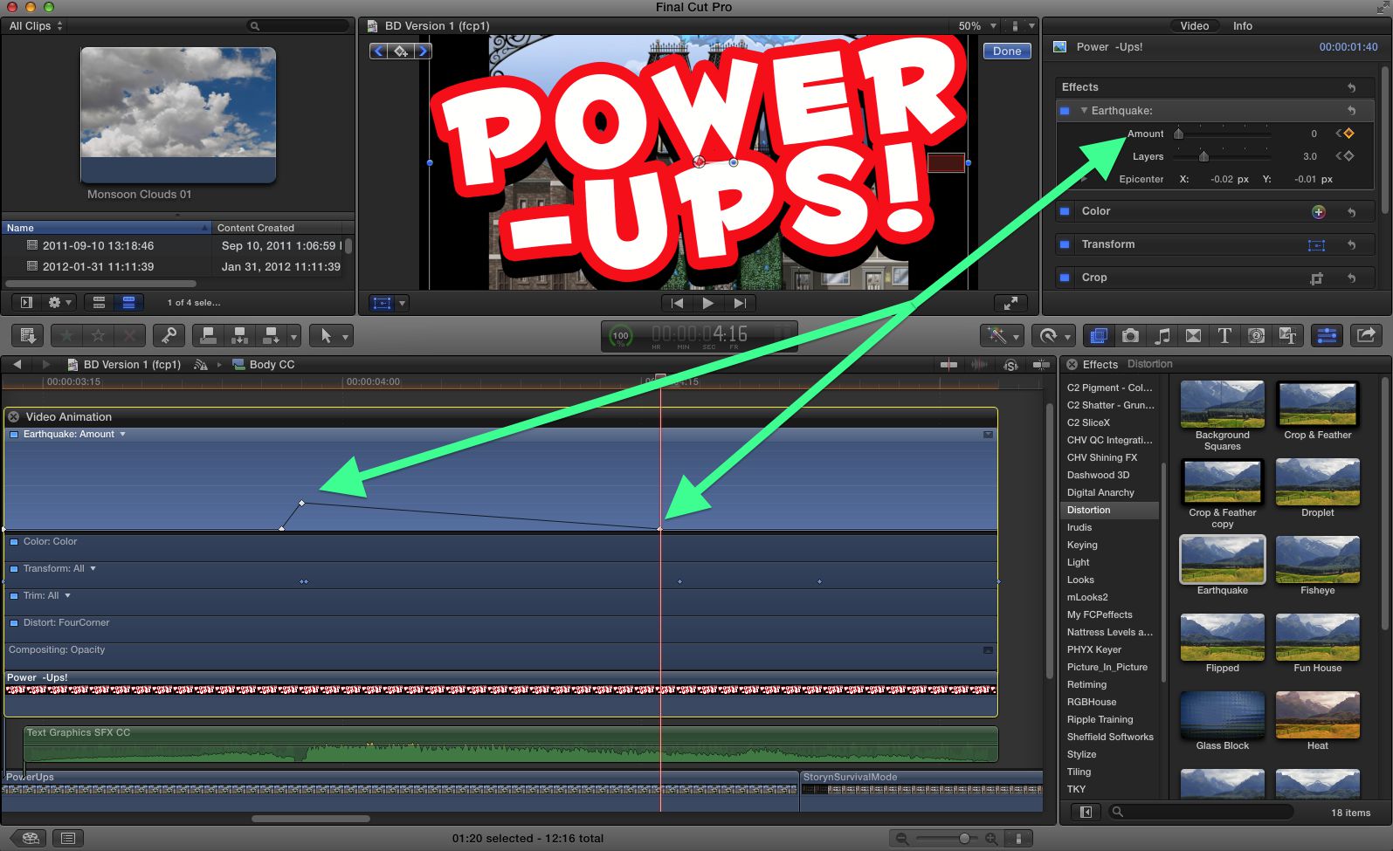
Task: Adjust the timeline zoom slider
Action: pos(964,838)
